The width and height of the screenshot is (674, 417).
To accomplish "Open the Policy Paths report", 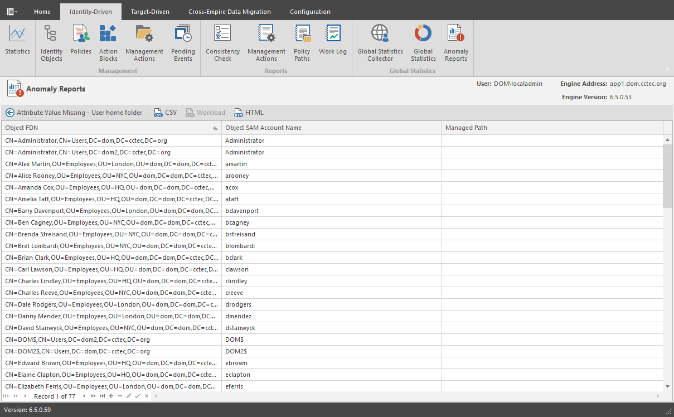I will (x=302, y=42).
